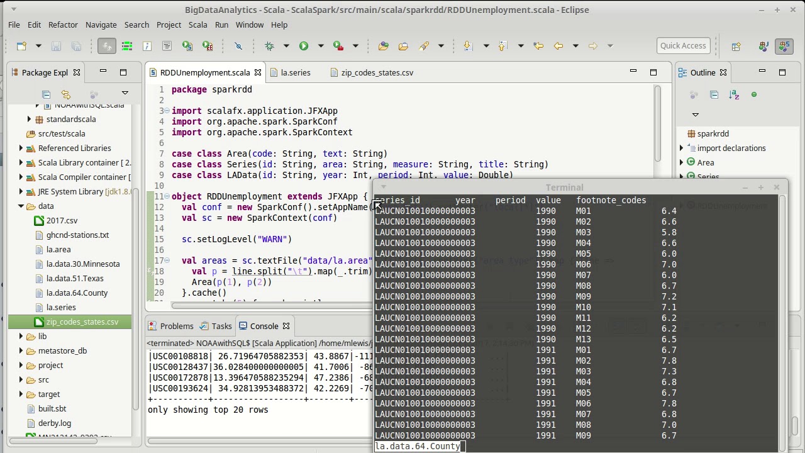
Task: Navigate back with yellow left arrow
Action: pyautogui.click(x=558, y=46)
